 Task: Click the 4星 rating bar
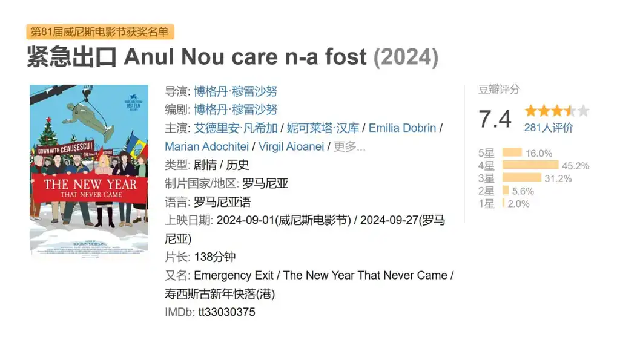click(530, 165)
